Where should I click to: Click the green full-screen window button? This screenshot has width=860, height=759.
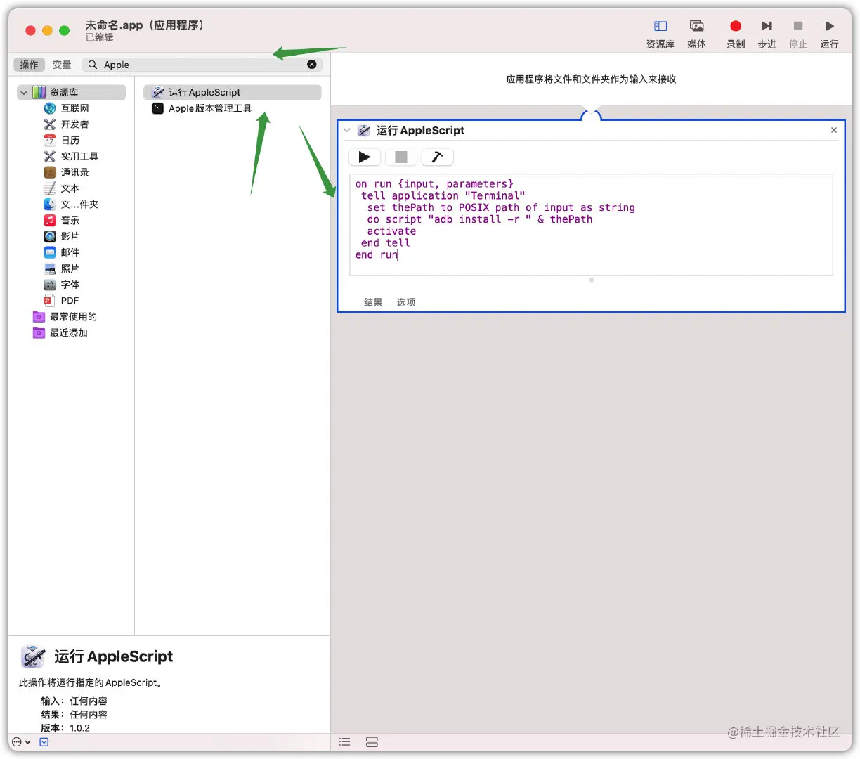point(65,30)
